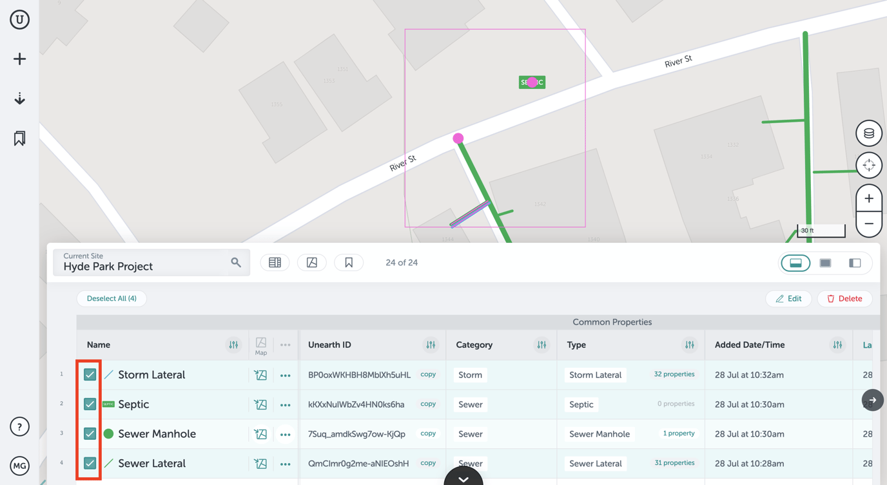Select the full-panel layout option
Image resolution: width=887 pixels, height=485 pixels.
(x=825, y=263)
